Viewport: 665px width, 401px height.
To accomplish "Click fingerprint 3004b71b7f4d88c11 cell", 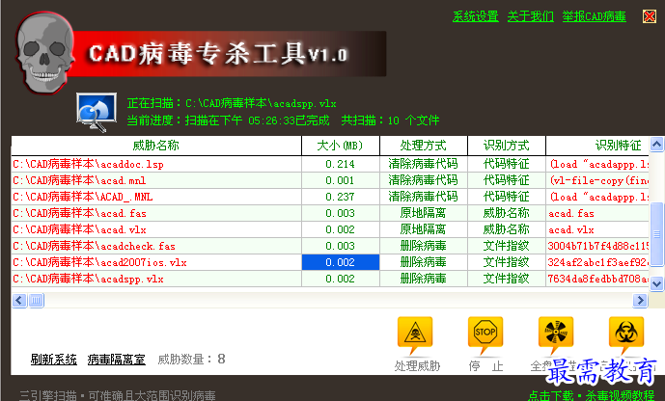I will pyautogui.click(x=597, y=246).
